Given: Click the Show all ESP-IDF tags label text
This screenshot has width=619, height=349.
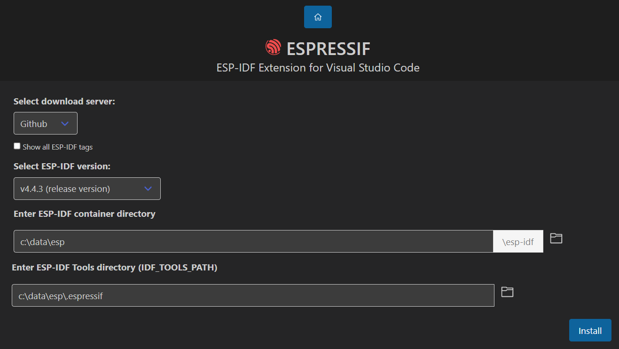Looking at the screenshot, I should (58, 147).
